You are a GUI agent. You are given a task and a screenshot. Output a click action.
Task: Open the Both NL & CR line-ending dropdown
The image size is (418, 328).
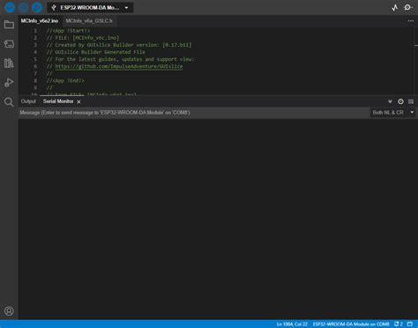pos(393,113)
